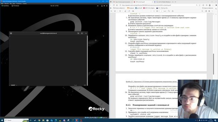Click the search icon in address bar
Image resolution: width=218 pixels, height=122 pixels.
pos(197,5)
